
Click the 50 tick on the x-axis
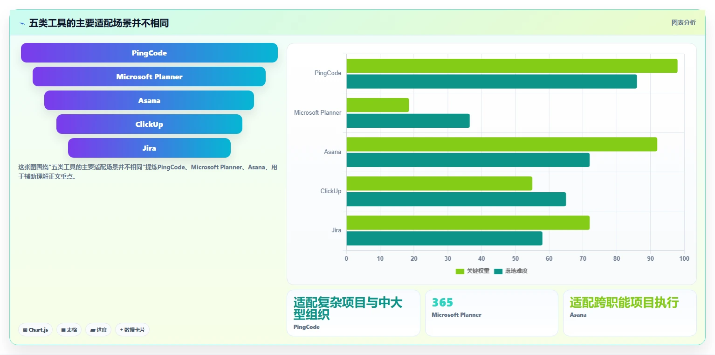tap(516, 258)
